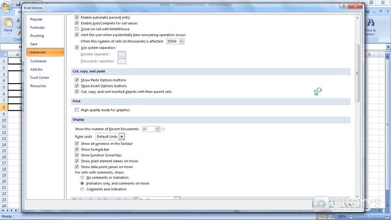Screen dimensions: 391x220
Task: Click the Office button in Excel window
Action: click(7, 7)
